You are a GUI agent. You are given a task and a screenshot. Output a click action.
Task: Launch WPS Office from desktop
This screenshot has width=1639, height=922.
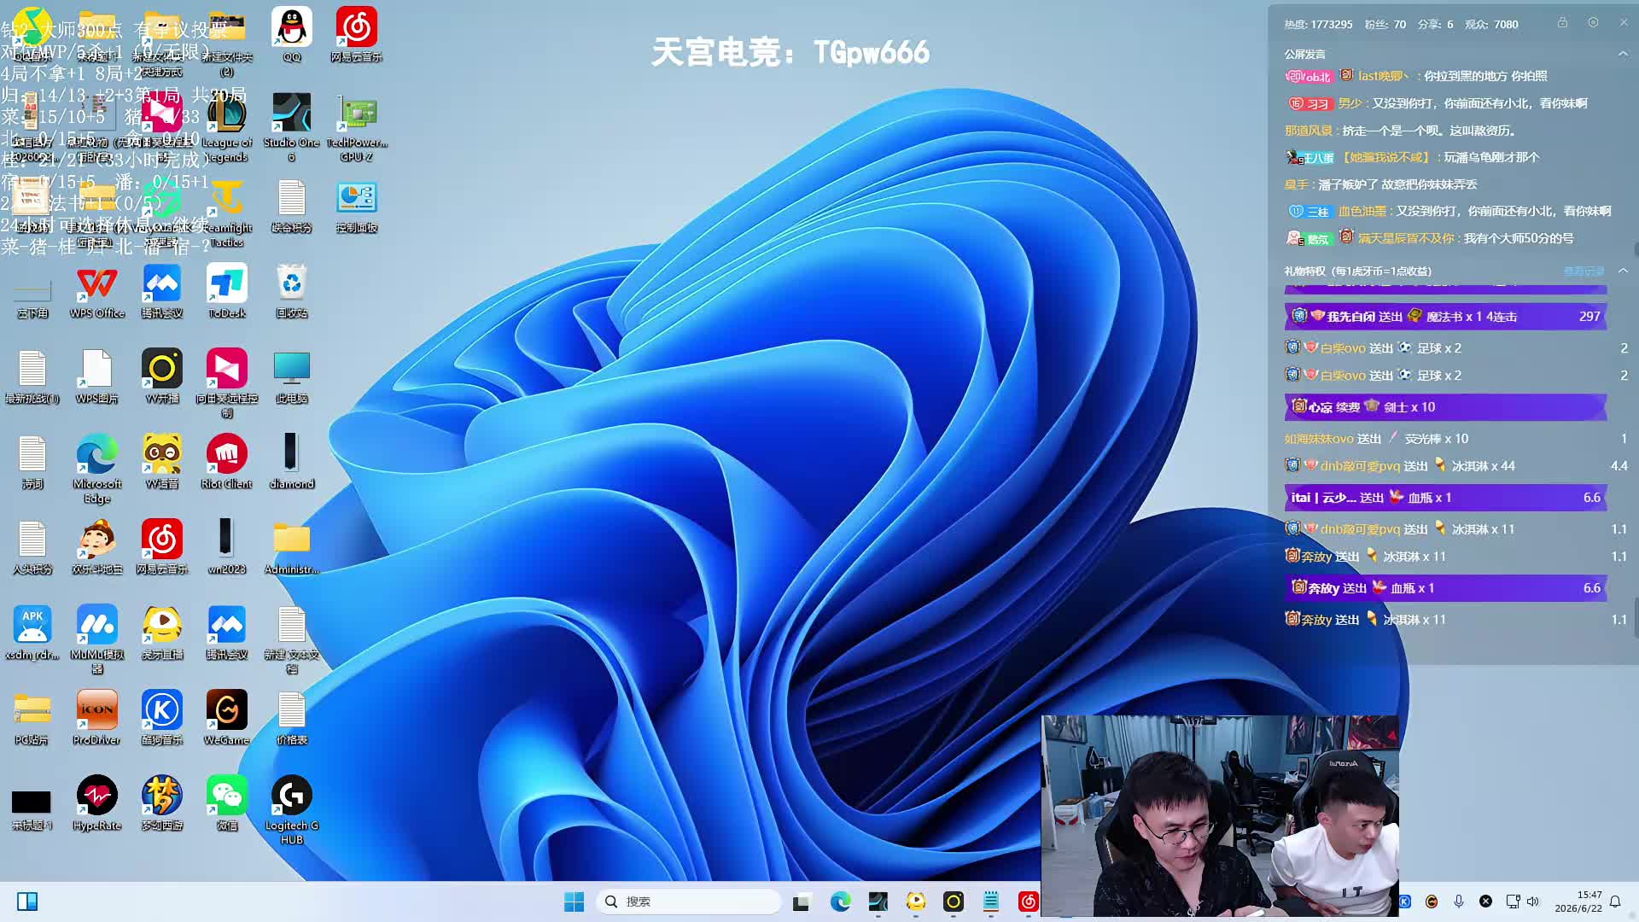pyautogui.click(x=97, y=290)
